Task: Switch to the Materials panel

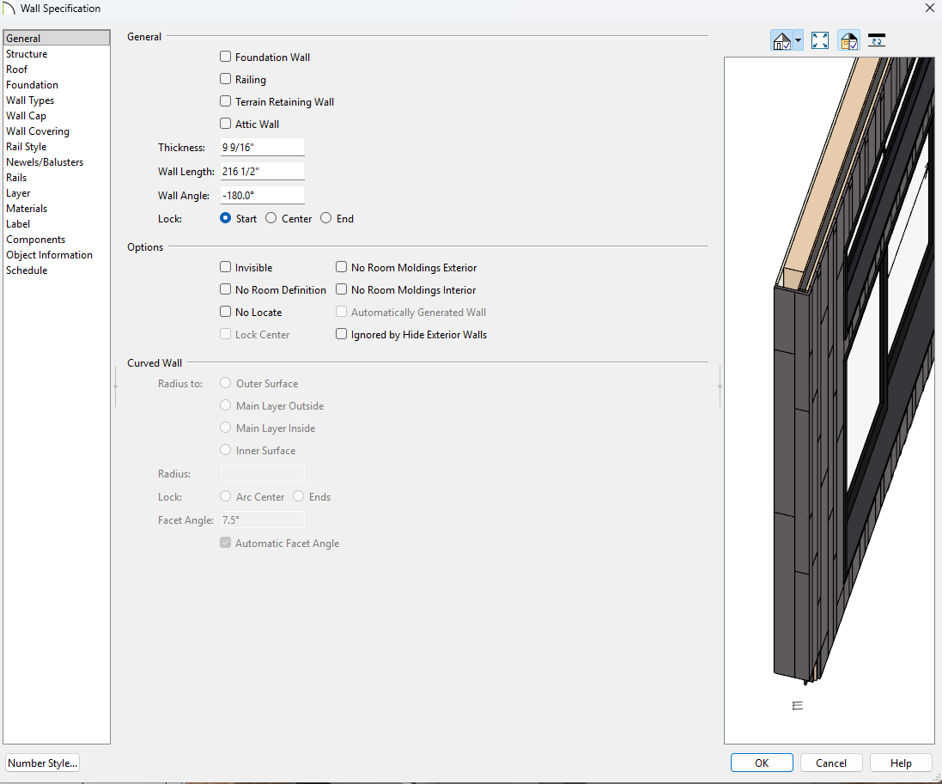Action: 27,209
